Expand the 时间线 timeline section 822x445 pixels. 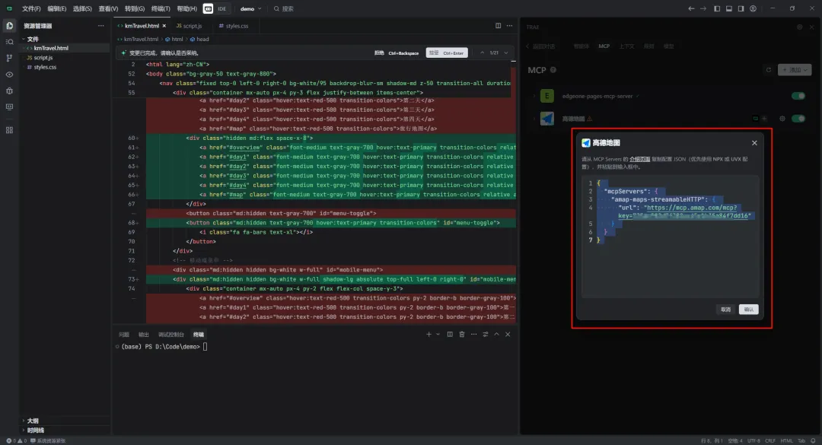pyautogui.click(x=35, y=430)
